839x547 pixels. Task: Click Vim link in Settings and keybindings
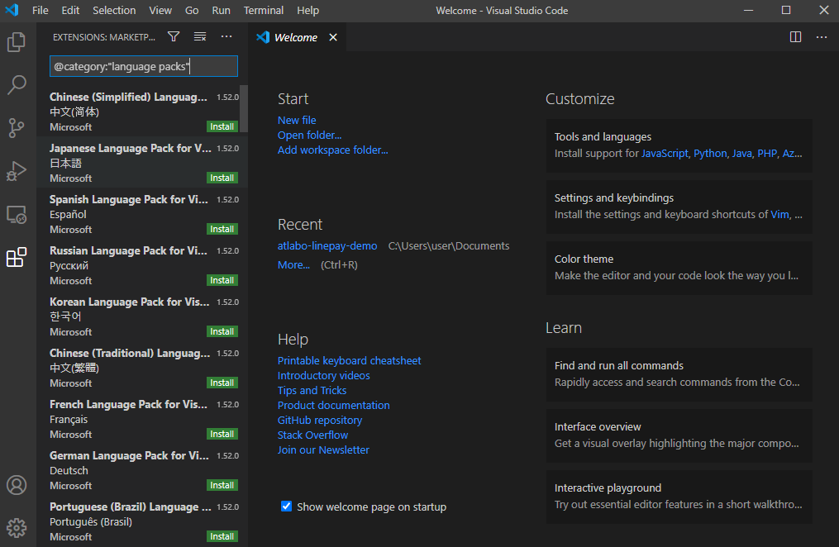pos(779,214)
